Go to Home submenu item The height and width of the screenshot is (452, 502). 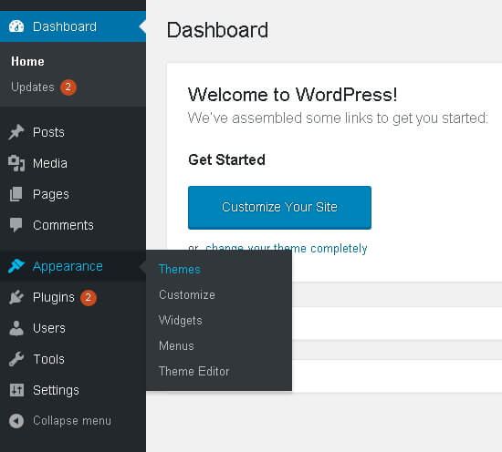pyautogui.click(x=28, y=61)
